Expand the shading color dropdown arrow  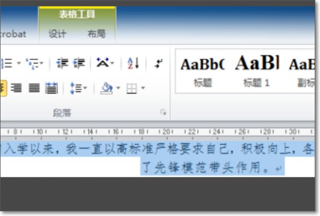pyautogui.click(x=118, y=88)
